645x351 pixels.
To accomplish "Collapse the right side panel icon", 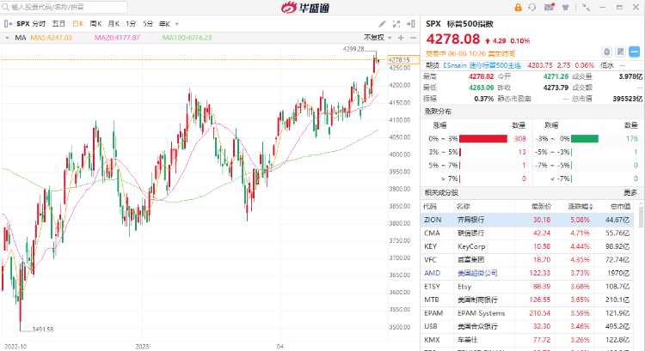I will [x=410, y=24].
